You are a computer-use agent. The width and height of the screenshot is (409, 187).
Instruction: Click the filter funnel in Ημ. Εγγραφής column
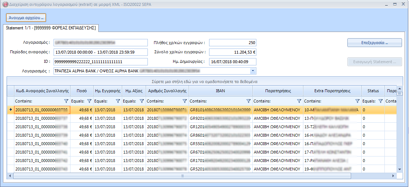tap(118, 101)
